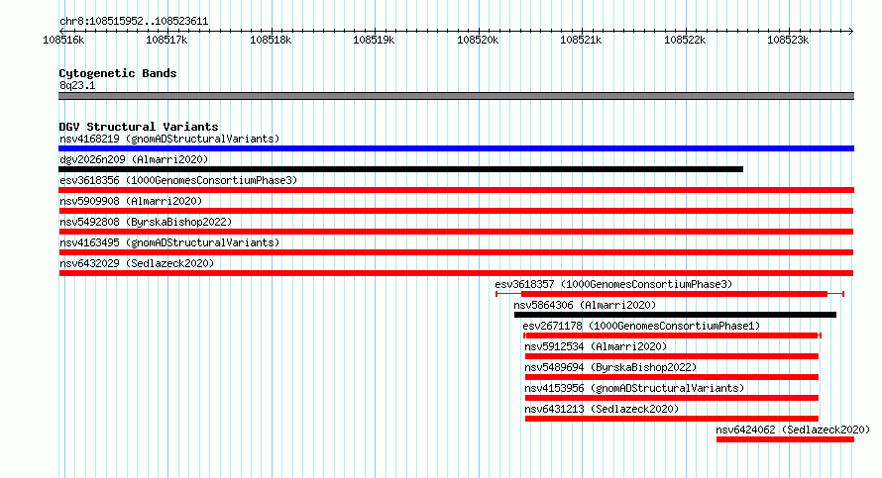
Task: Click the red esv3618356 variant bar
Action: 456,190
